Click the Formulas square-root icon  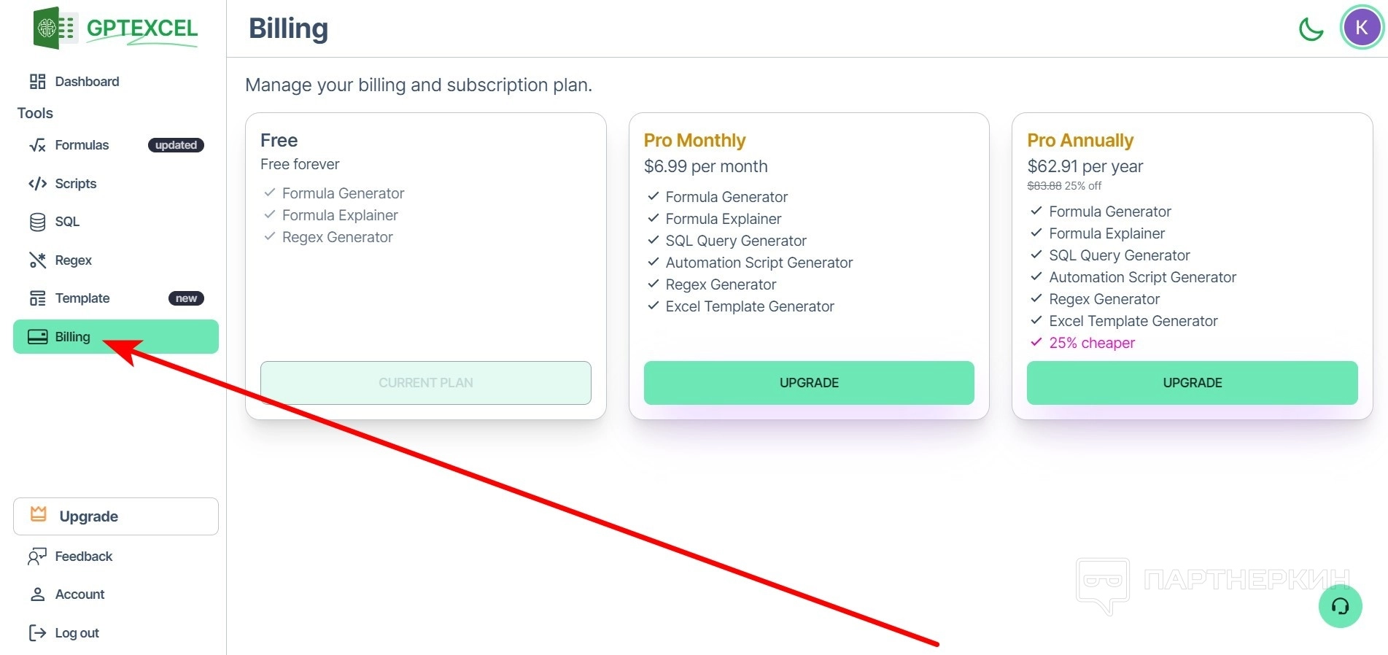37,145
